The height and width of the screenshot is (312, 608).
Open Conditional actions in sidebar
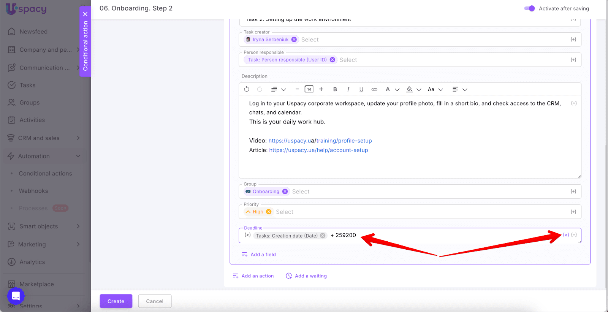coord(45,174)
